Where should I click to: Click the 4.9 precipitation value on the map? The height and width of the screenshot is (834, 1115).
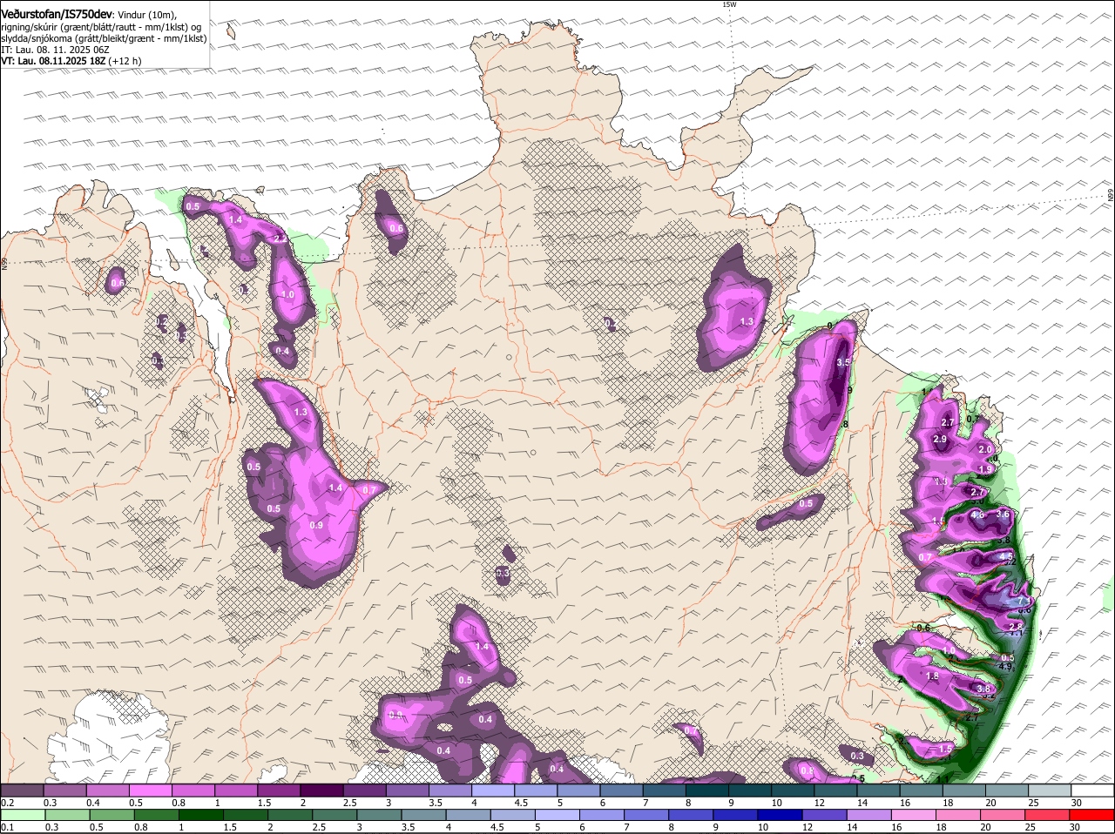1004,667
